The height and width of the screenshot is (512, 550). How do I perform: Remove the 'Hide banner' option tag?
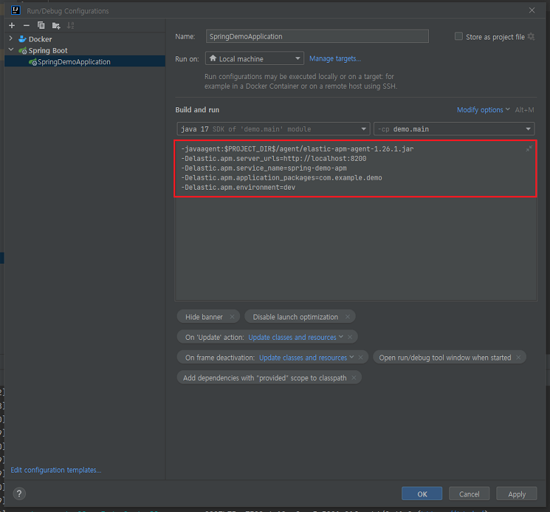(233, 317)
